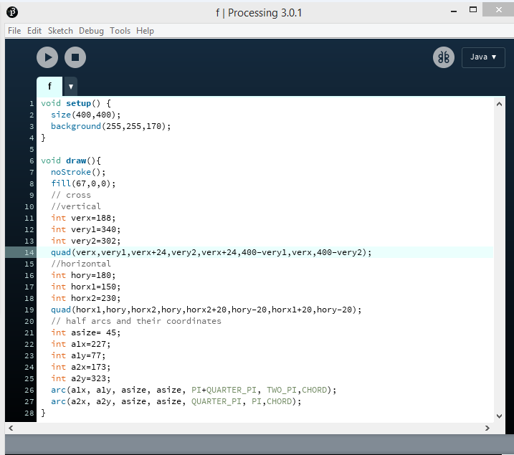Open the Tools menu
This screenshot has height=455, width=514.
(x=120, y=31)
